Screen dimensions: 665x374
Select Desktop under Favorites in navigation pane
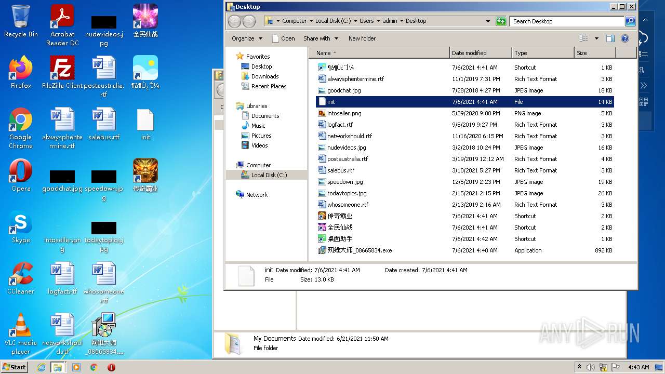point(261,66)
